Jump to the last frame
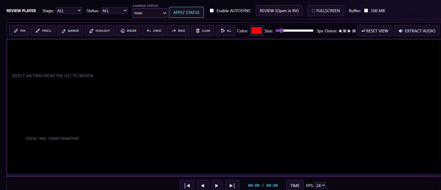441x190 pixels. pos(232,186)
